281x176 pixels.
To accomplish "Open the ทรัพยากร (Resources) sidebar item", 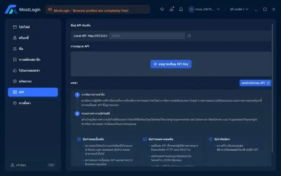I will pyautogui.click(x=33, y=81).
